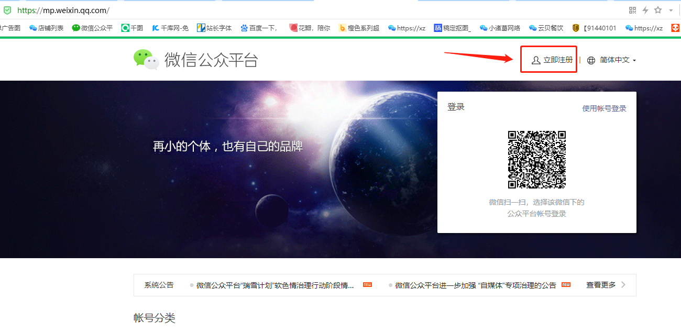
Task: Click the green security shield icon
Action: 7,10
